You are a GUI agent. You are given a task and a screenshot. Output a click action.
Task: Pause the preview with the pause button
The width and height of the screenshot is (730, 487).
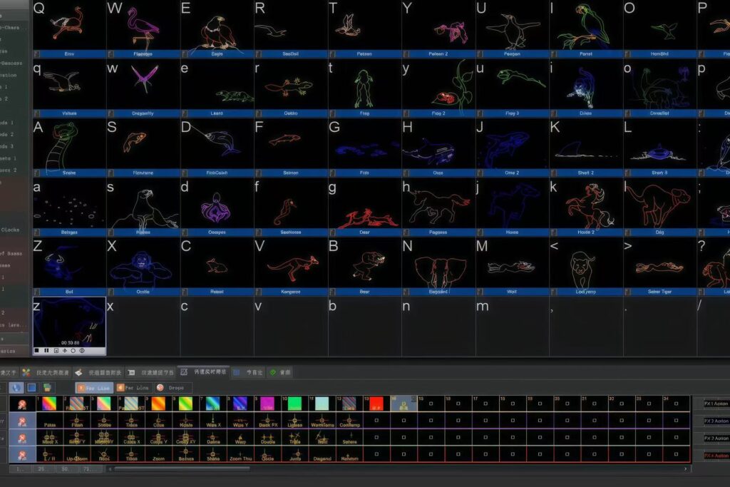[46, 351]
